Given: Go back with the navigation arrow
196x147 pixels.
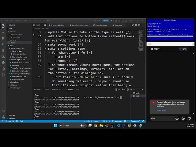Looking at the screenshot, I should click(40, 21).
